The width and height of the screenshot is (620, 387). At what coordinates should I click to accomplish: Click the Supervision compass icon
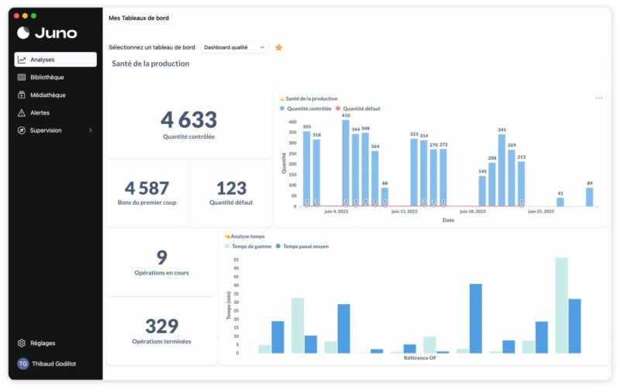tap(22, 130)
